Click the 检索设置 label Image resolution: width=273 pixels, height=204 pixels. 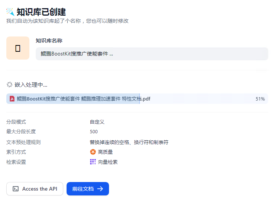coord(16,162)
